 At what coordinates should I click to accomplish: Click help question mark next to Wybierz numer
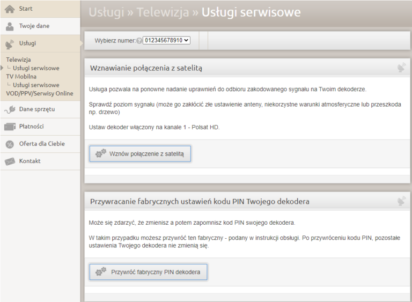139,41
